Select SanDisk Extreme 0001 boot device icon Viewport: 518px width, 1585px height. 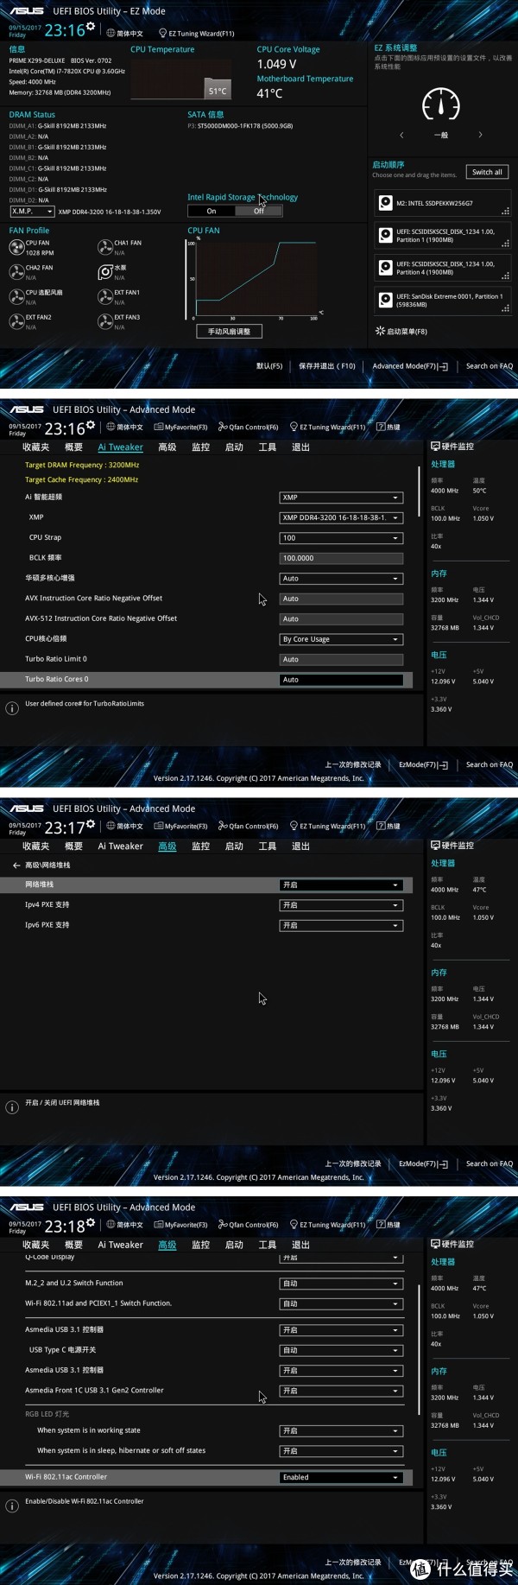coord(386,300)
